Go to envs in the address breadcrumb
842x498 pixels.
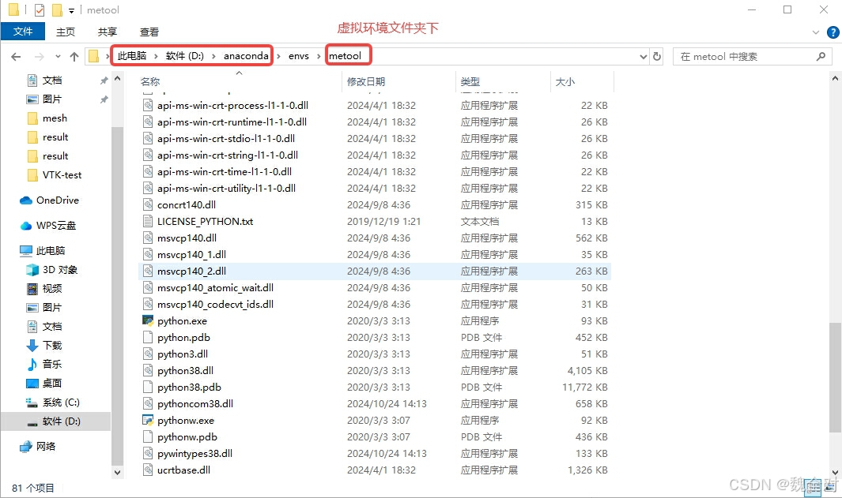(299, 56)
